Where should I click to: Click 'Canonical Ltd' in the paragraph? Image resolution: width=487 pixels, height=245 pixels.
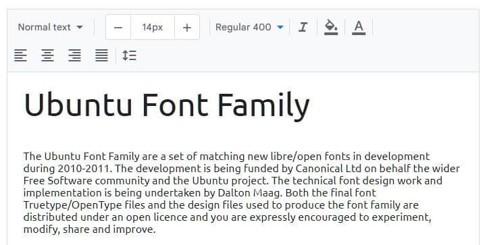(x=328, y=168)
